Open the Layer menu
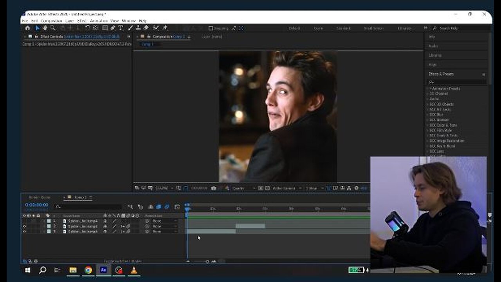 (70, 21)
